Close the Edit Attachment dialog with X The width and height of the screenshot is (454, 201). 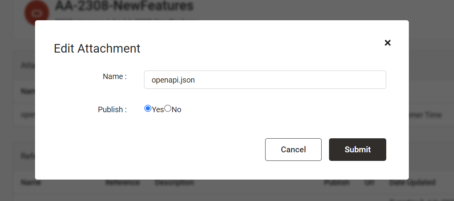[387, 43]
